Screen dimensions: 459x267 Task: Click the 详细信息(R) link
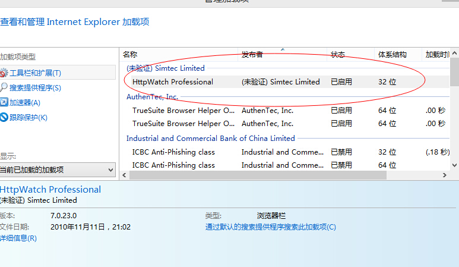(18, 238)
